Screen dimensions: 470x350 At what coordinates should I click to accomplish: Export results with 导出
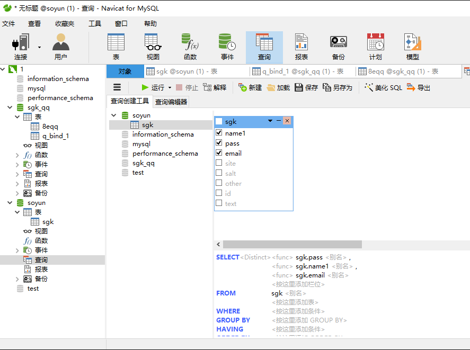(x=419, y=87)
